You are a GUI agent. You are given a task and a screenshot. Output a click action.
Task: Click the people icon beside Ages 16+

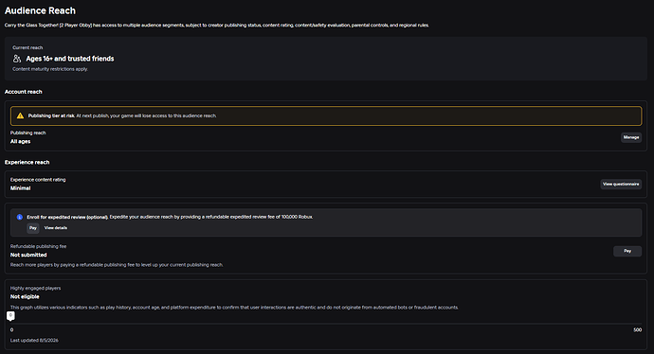(17, 59)
